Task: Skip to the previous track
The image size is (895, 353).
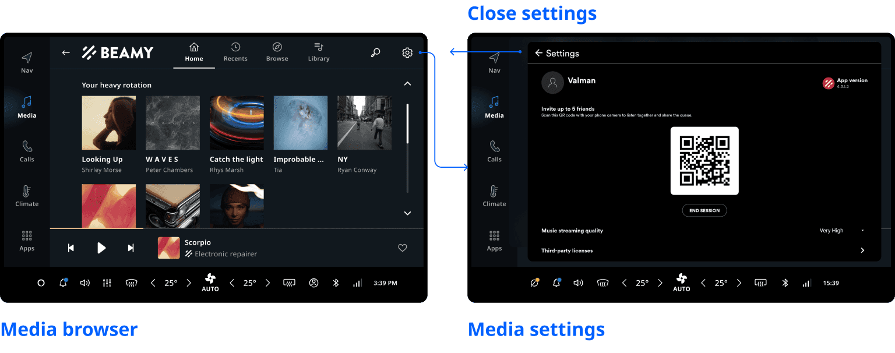Action: point(71,248)
